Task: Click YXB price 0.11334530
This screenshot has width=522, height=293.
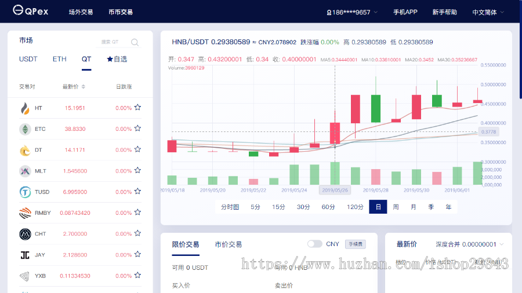Action: pos(75,276)
